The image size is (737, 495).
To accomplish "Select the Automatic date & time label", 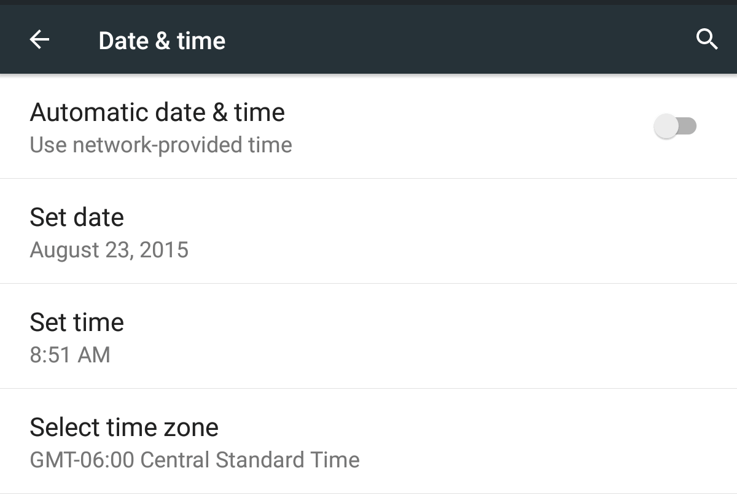I will pyautogui.click(x=157, y=112).
